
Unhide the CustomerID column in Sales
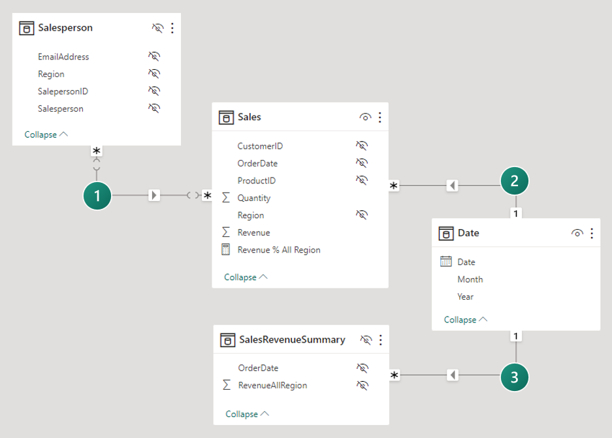click(362, 146)
